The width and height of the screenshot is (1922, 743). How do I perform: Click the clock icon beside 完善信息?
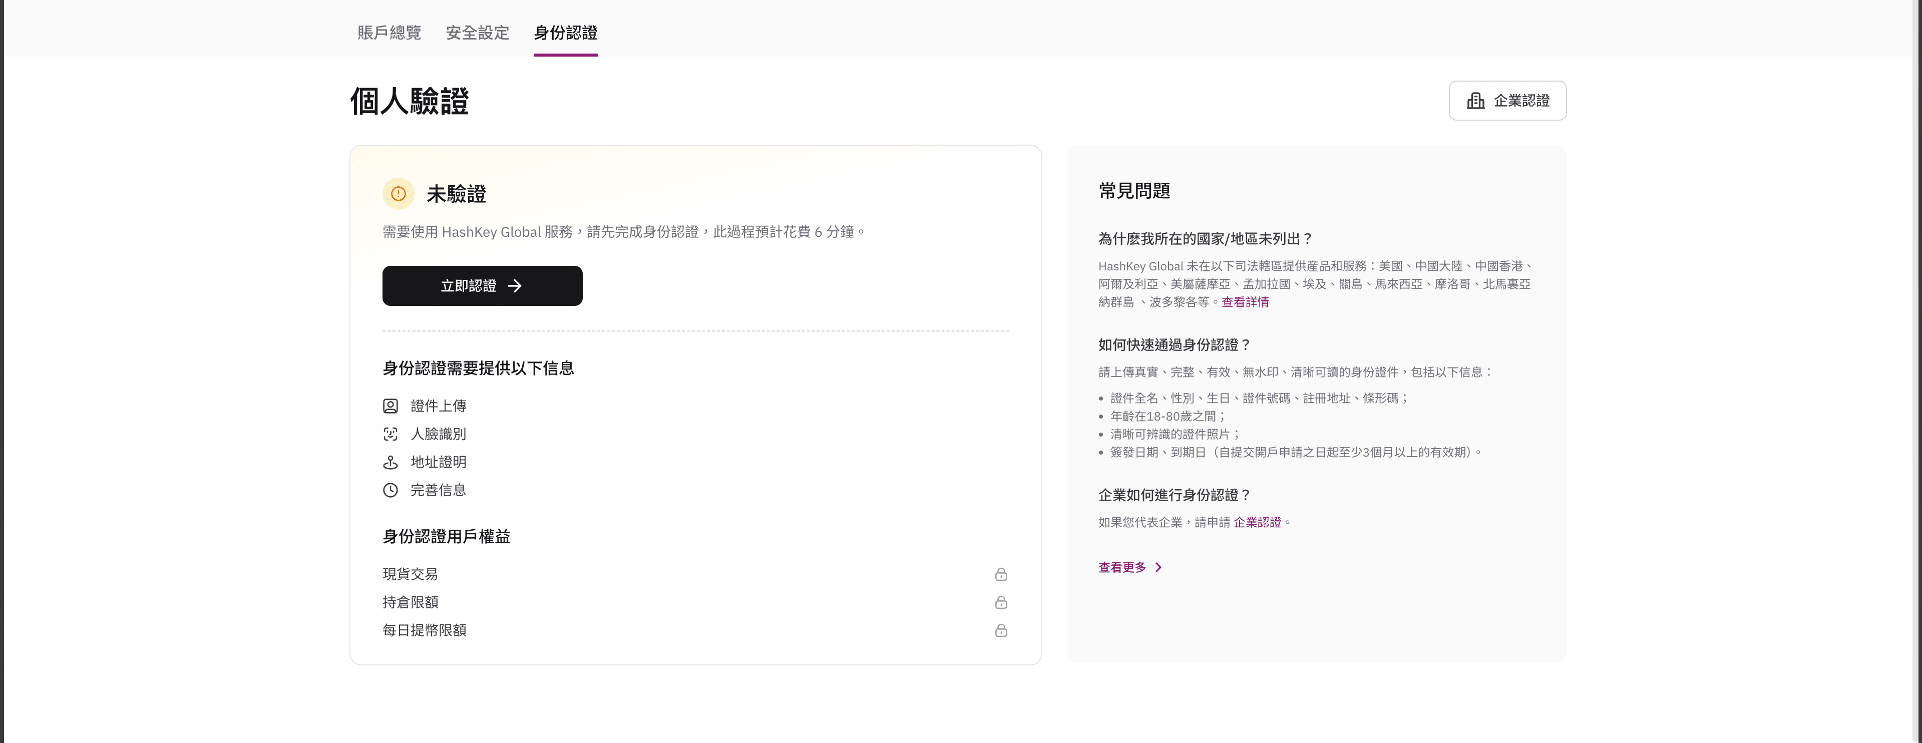pyautogui.click(x=390, y=490)
